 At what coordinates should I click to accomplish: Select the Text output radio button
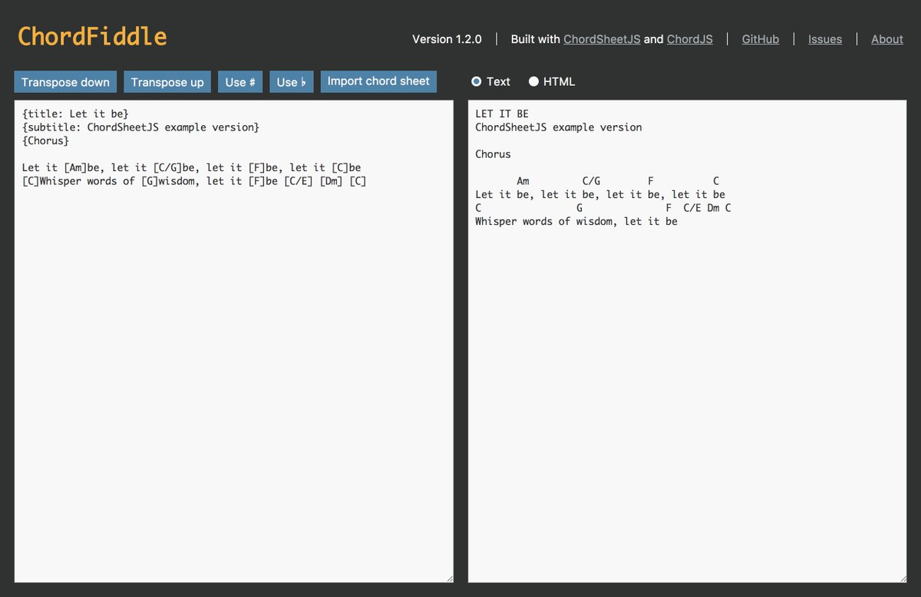coord(477,81)
